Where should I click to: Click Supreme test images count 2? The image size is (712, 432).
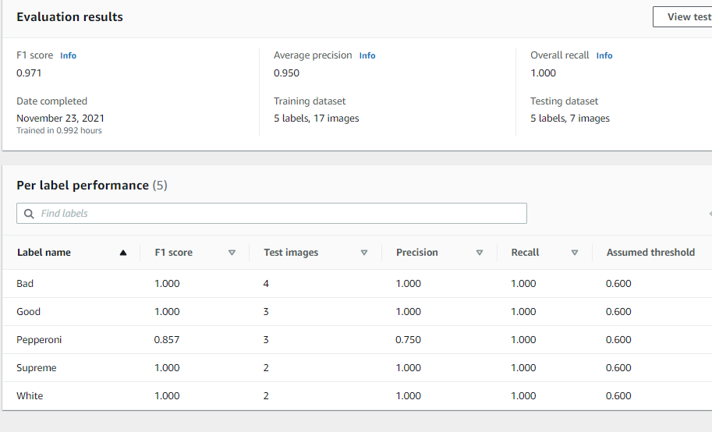[x=266, y=368]
